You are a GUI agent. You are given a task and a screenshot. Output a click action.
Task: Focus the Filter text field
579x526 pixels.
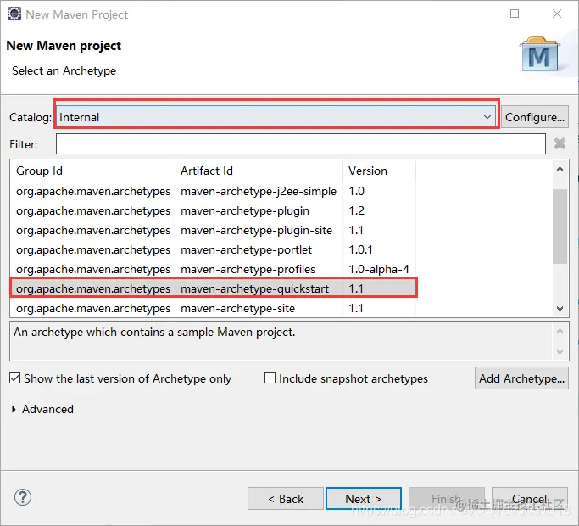[301, 143]
